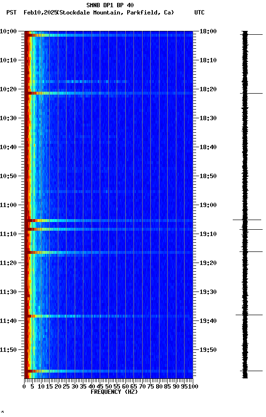Click the '18:20' UTC time label

[x=208, y=89]
